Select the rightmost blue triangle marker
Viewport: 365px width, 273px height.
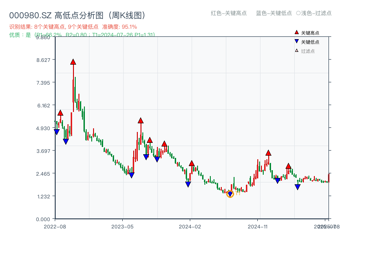click(297, 187)
